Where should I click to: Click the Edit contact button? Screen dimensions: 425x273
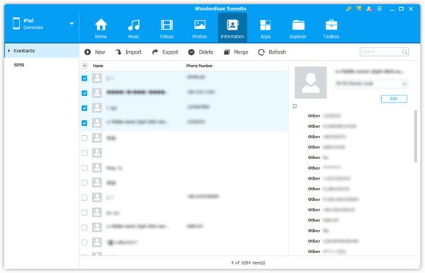394,99
